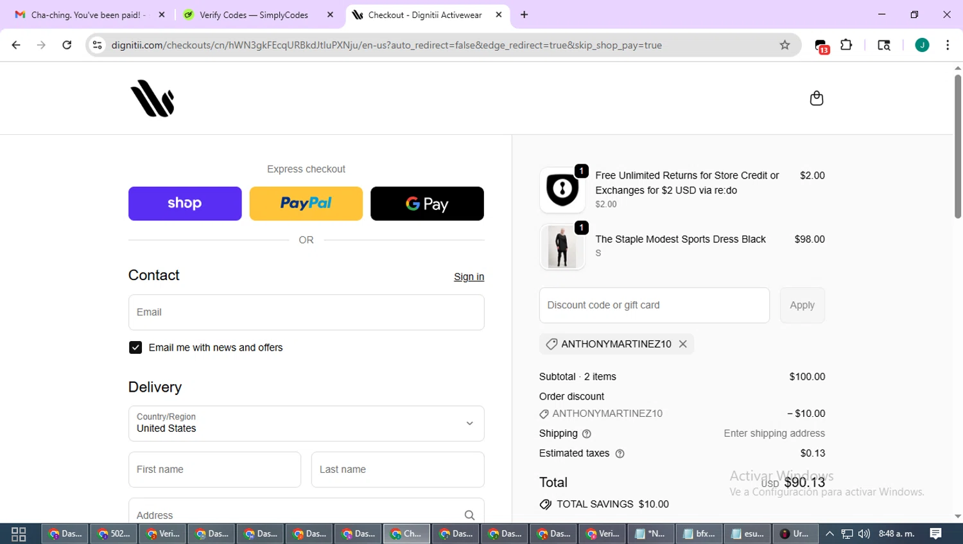Viewport: 963px width, 544px height.
Task: Open Chrome extensions puzzle icon
Action: tap(846, 45)
